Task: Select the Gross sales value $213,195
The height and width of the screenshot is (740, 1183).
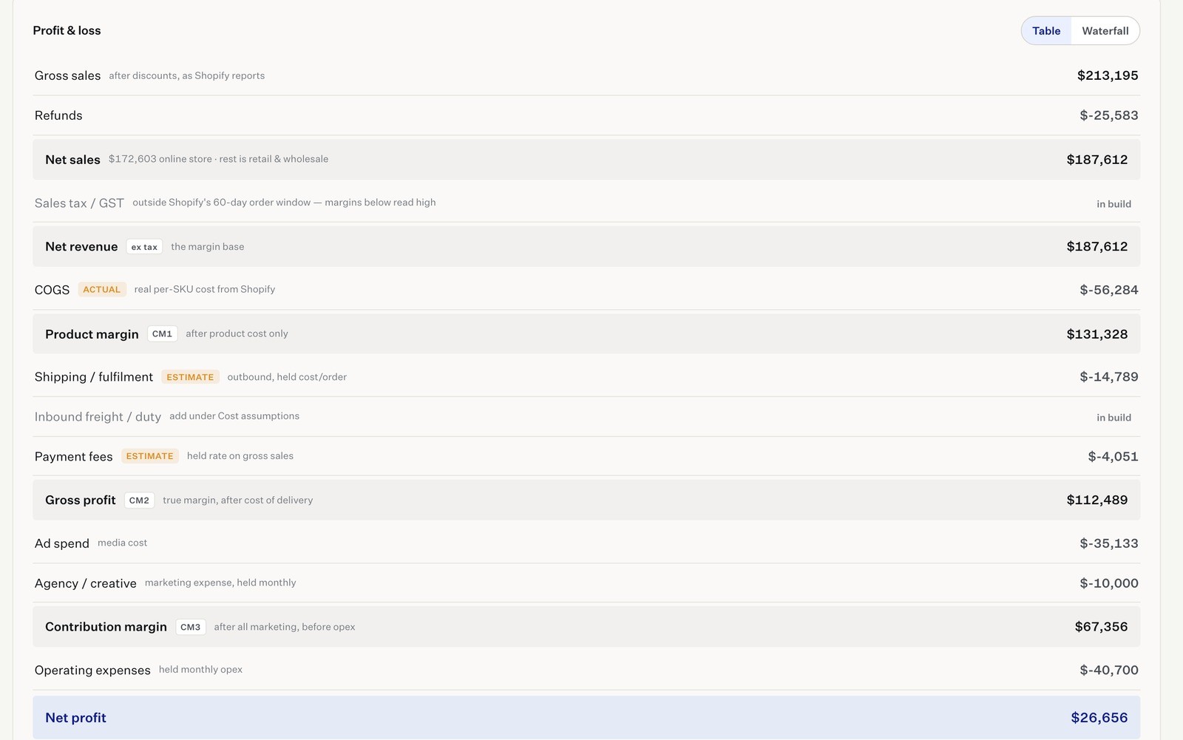Action: point(1108,75)
